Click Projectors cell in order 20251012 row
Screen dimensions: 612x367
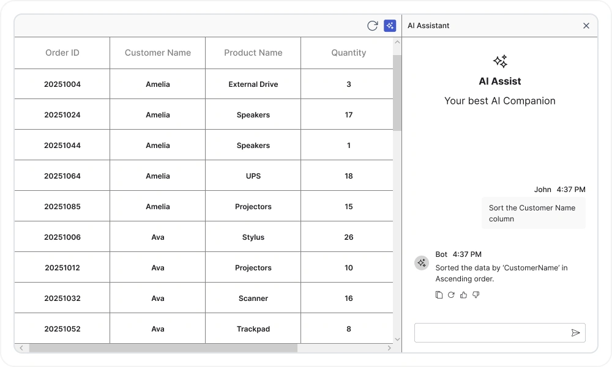pyautogui.click(x=253, y=268)
